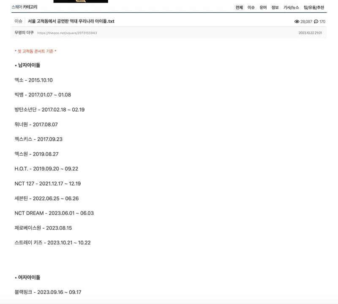Click the H.O.T. - 2019.09.20 line
The height and width of the screenshot is (304, 338).
coord(46,169)
